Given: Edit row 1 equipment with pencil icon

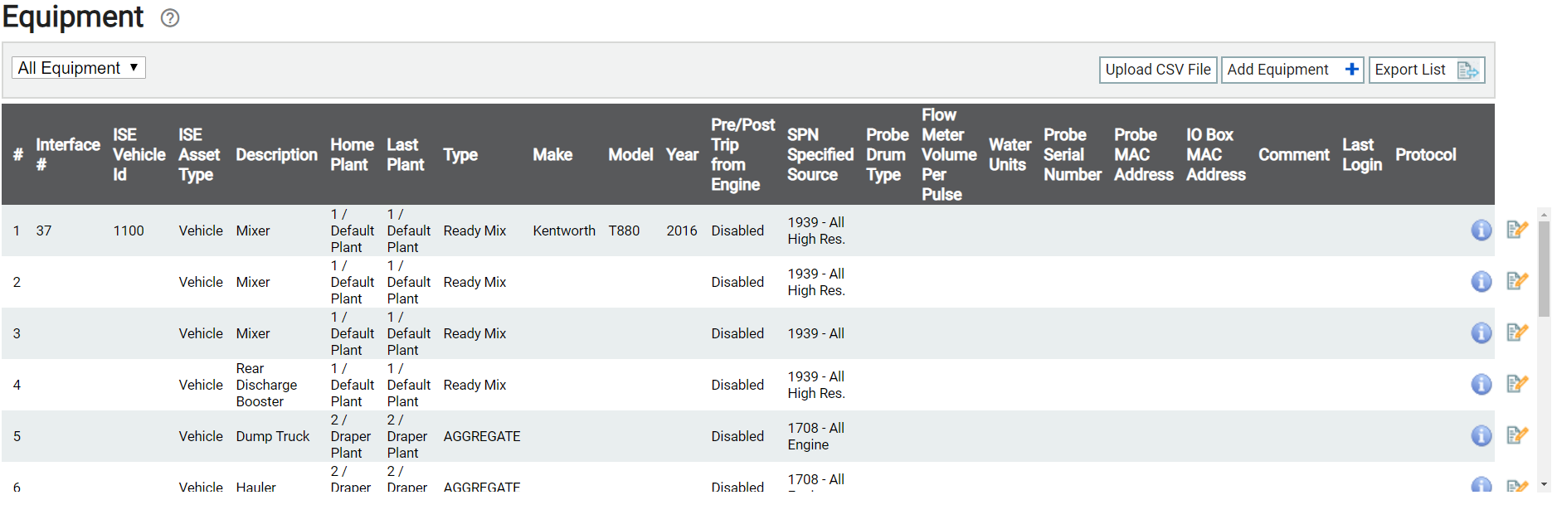Looking at the screenshot, I should pos(1517,230).
